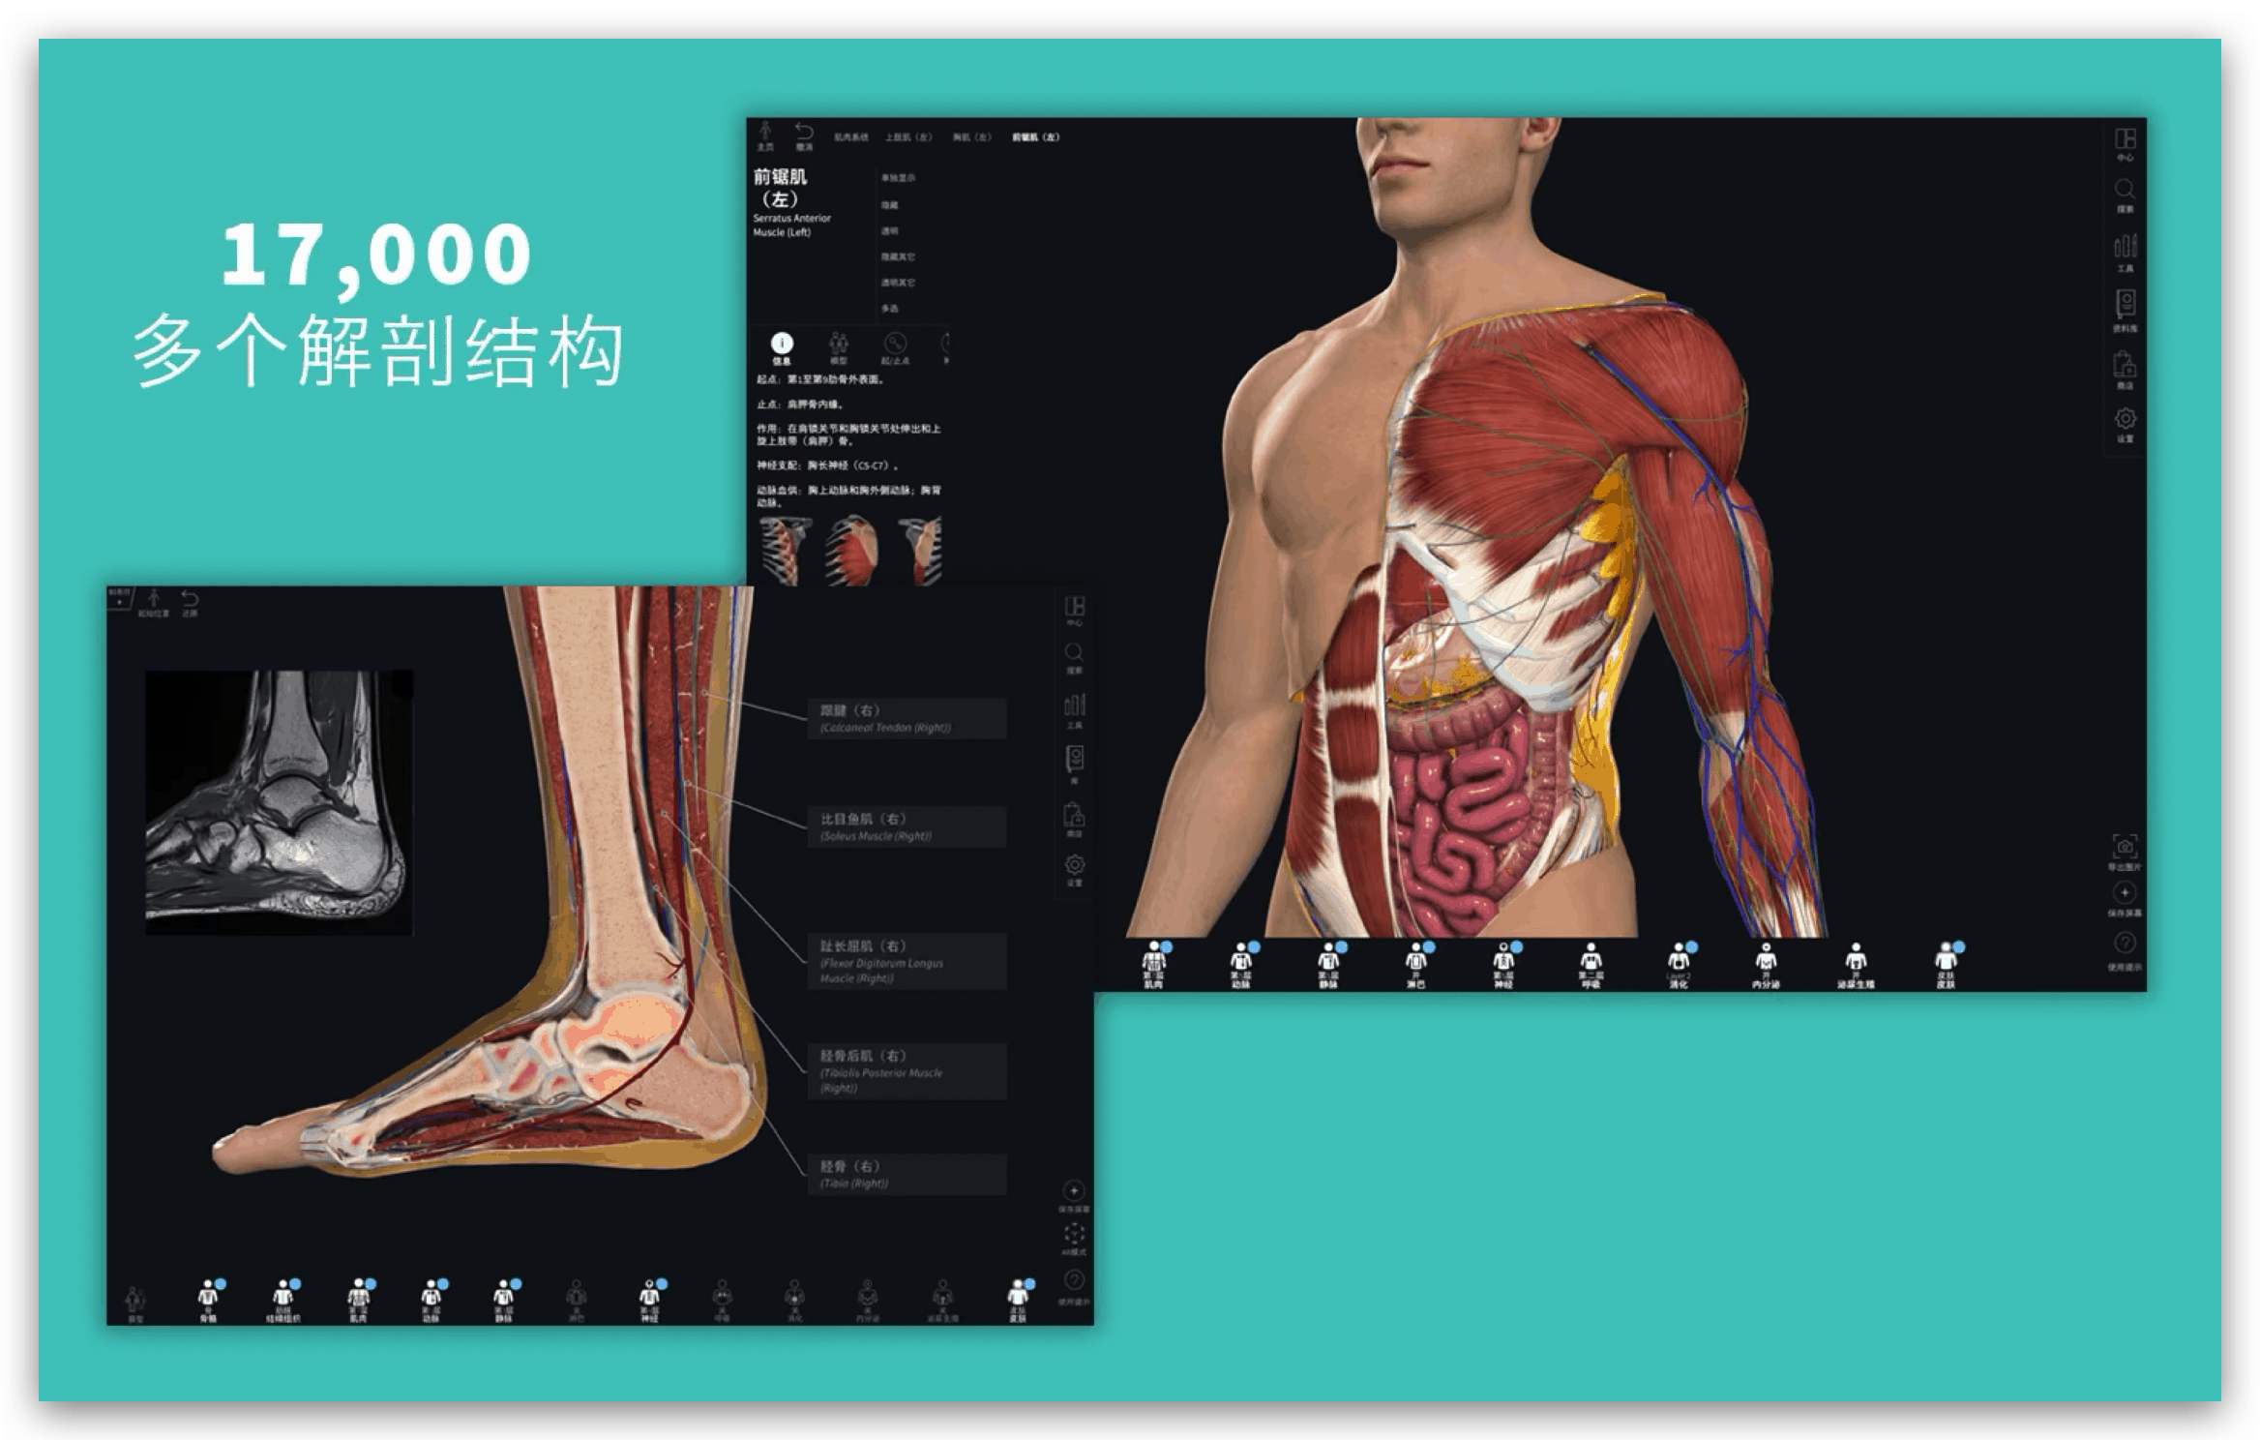Image resolution: width=2260 pixels, height=1440 pixels.
Task: Choose 隐藏 option for the muscle
Action: click(x=889, y=205)
